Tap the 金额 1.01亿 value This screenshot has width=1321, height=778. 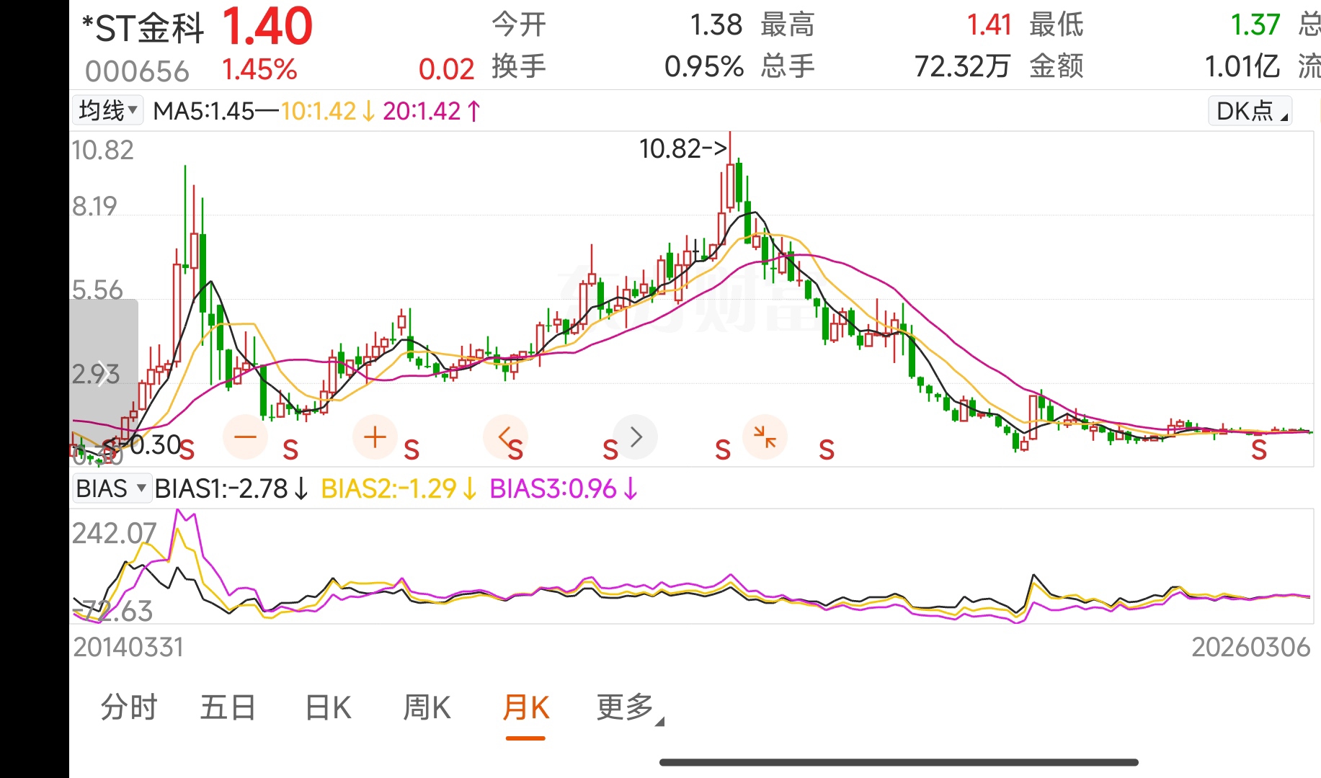[1242, 67]
